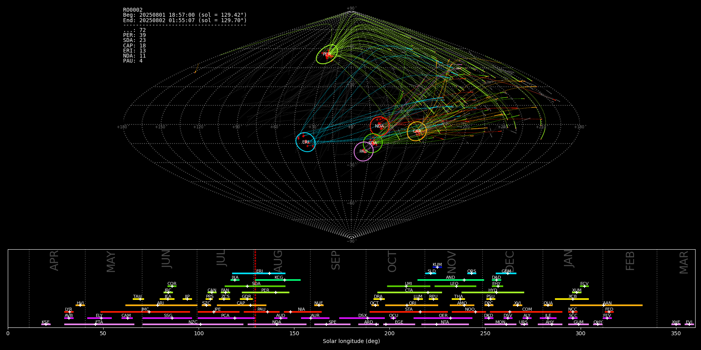701x350 pixels.
Task: Click the 150 tick label on the axis
Action: coord(294,333)
